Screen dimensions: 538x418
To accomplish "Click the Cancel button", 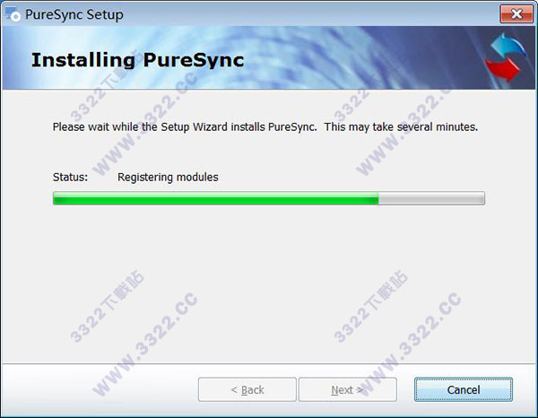I will [x=464, y=389].
